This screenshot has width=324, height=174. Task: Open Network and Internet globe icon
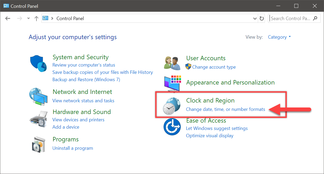[x=38, y=97]
